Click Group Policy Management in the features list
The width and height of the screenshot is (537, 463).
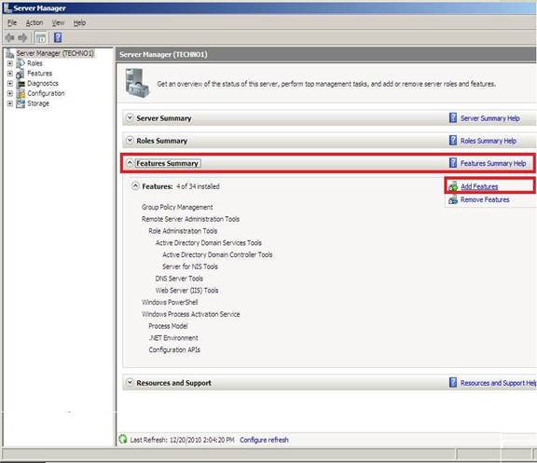(177, 207)
